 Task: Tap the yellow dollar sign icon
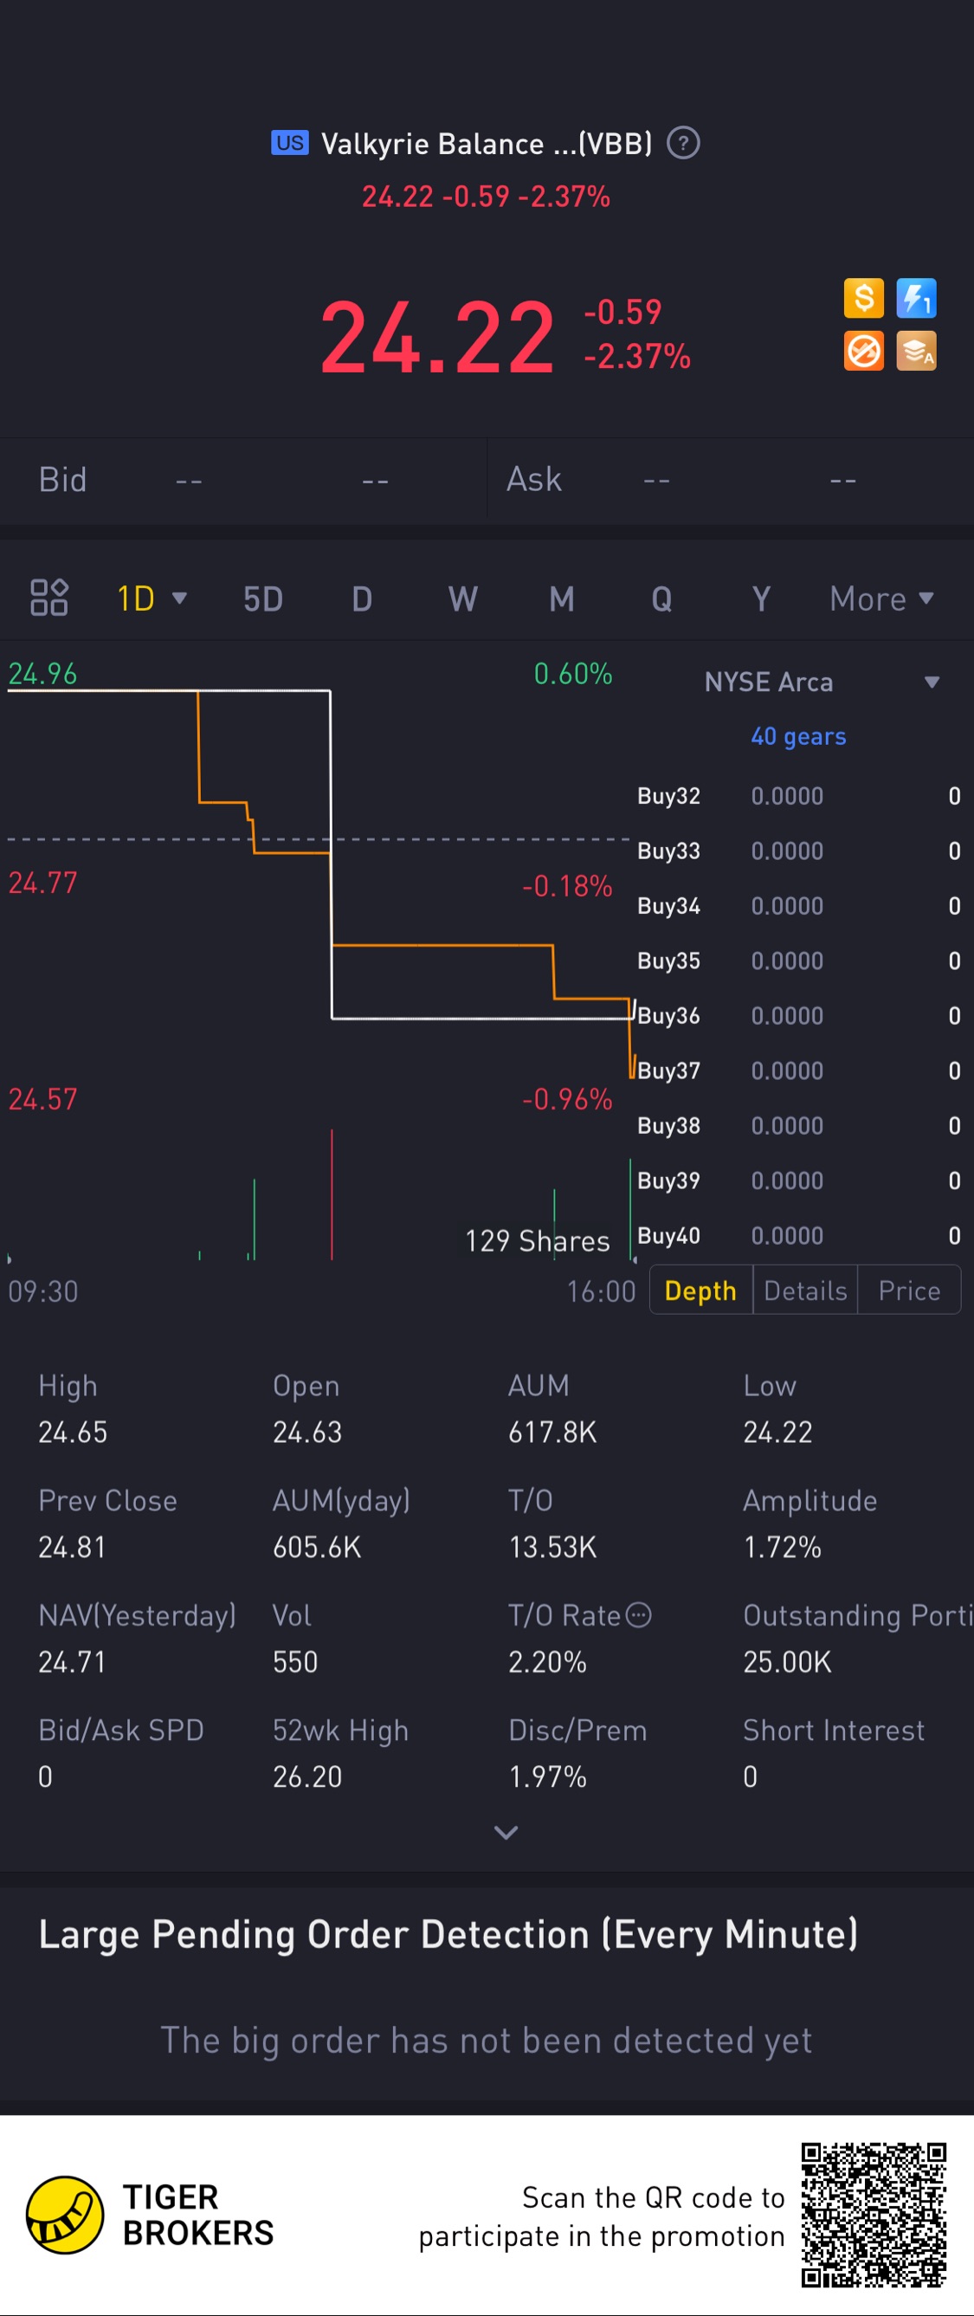862,299
